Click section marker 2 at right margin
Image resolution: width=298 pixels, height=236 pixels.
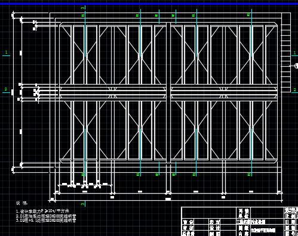coord(295,90)
